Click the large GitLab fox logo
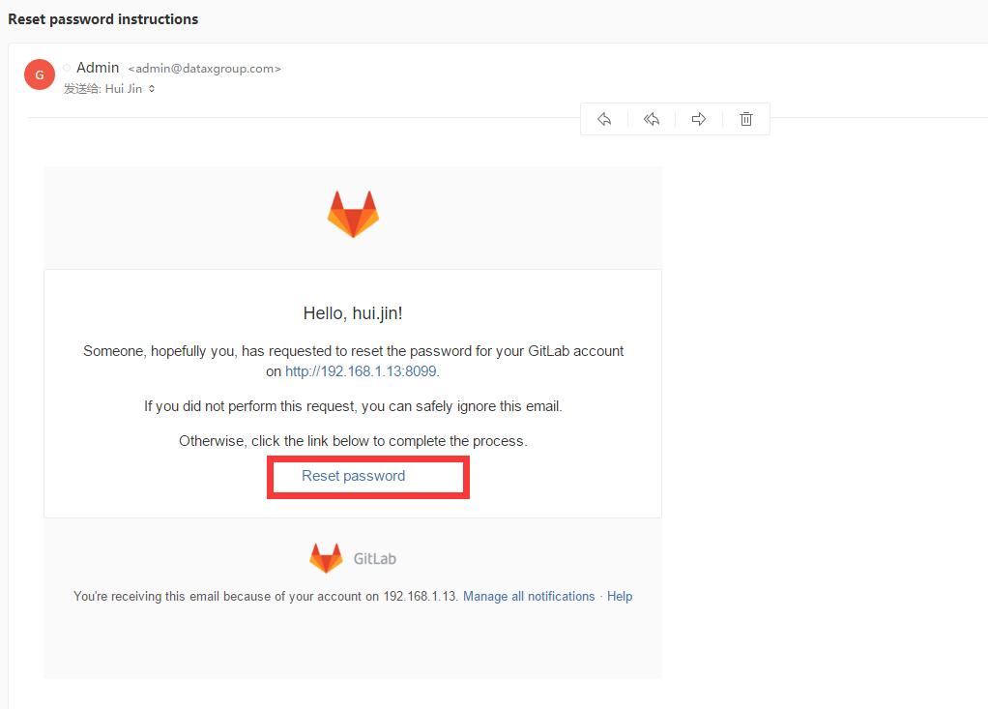 (353, 215)
